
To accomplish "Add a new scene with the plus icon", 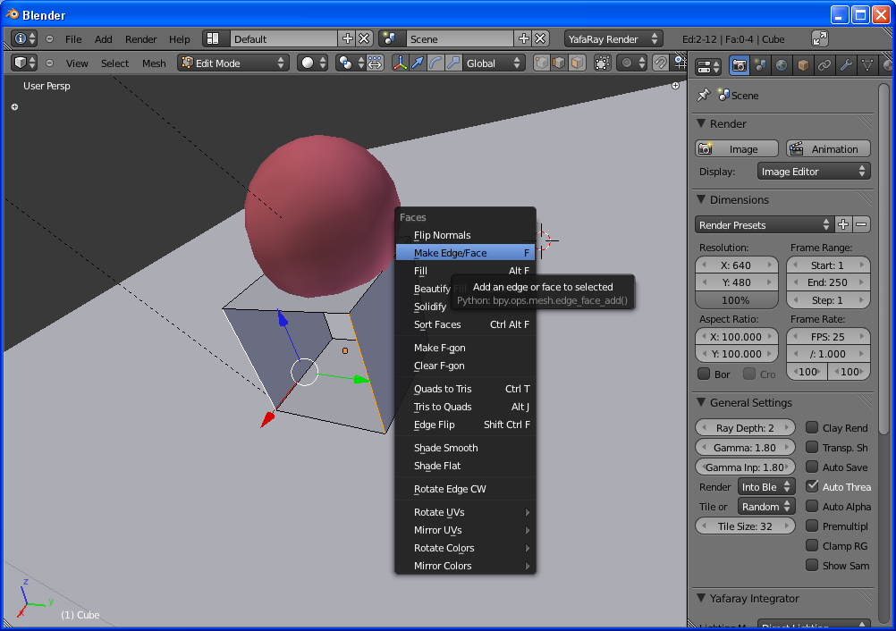I will point(523,38).
